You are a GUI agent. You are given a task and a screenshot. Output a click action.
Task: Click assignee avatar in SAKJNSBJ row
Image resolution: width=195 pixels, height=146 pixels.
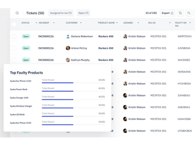click(125, 60)
